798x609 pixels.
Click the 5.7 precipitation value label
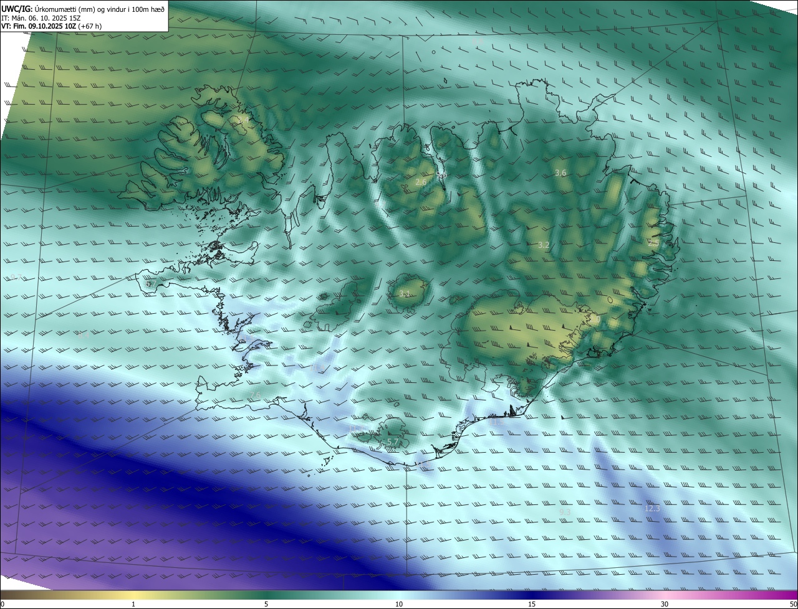(x=393, y=442)
